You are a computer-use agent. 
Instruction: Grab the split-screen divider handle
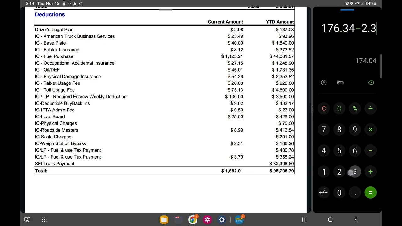[312, 110]
